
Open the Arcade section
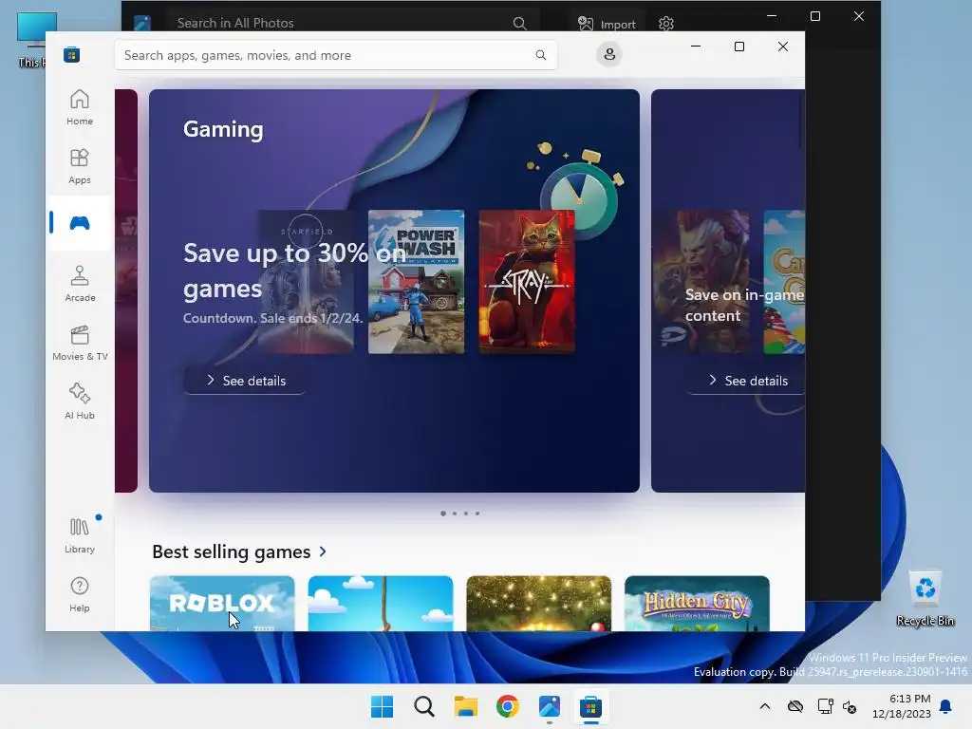(x=80, y=284)
